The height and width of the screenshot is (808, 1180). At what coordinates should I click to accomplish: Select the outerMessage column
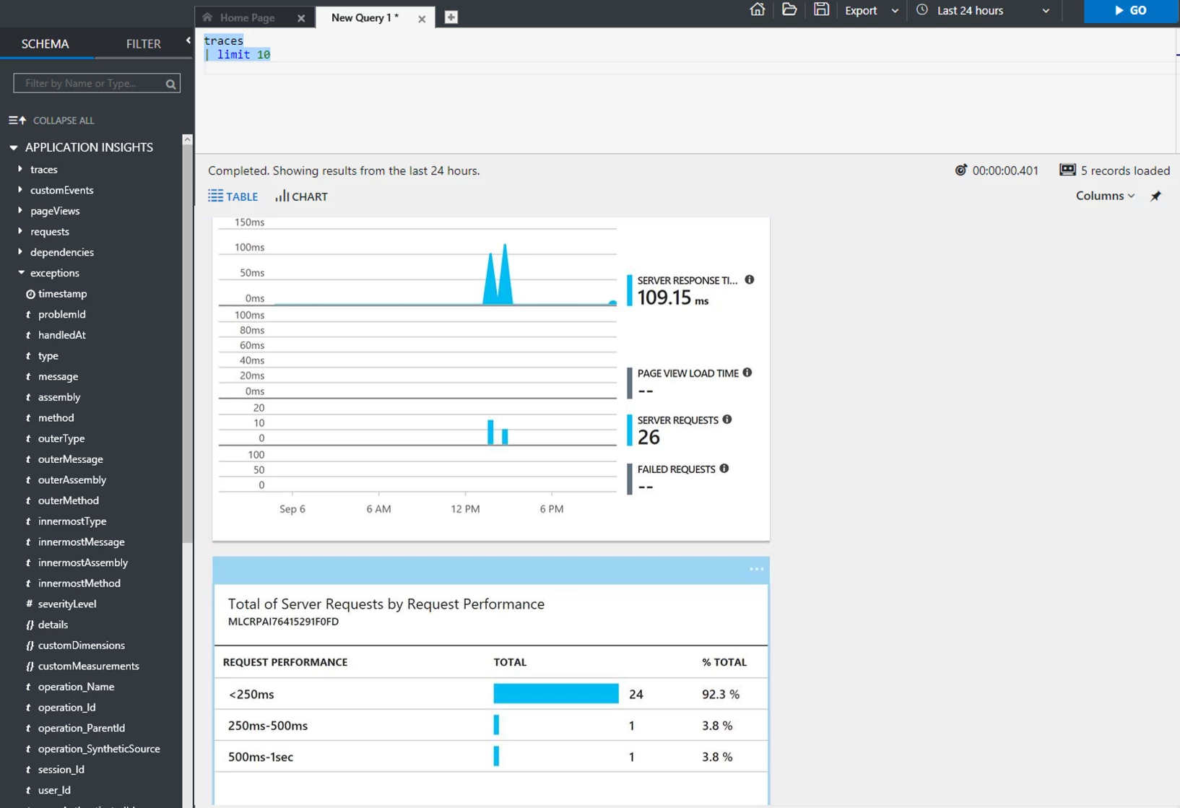71,459
